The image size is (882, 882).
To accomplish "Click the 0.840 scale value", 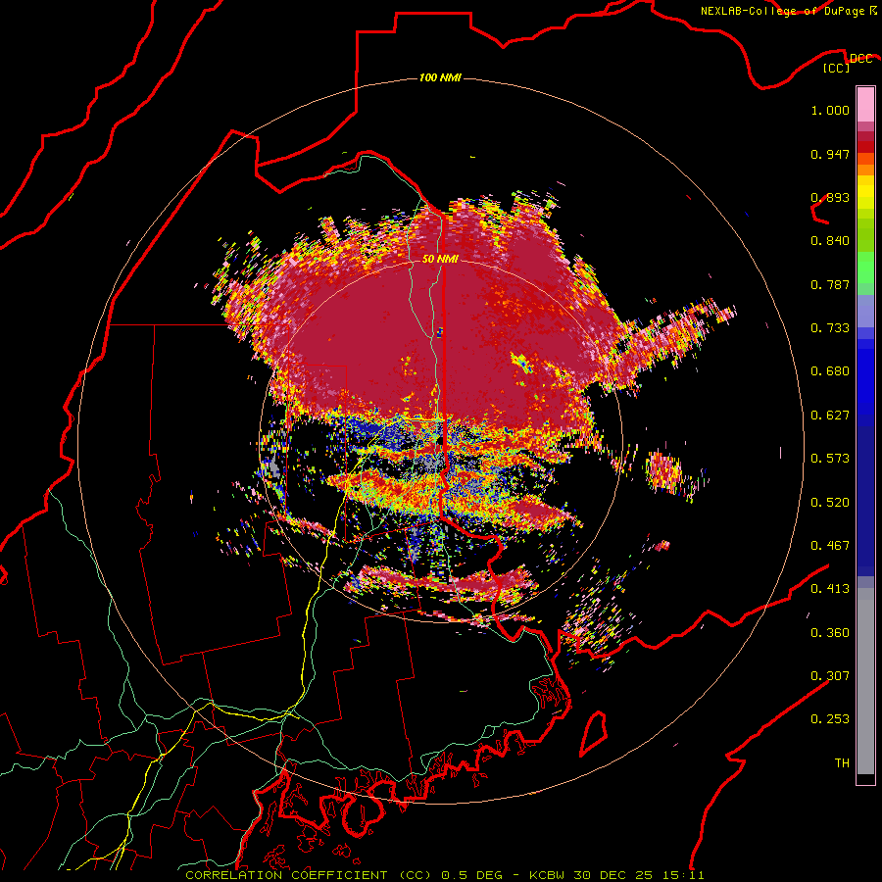I will 830,241.
